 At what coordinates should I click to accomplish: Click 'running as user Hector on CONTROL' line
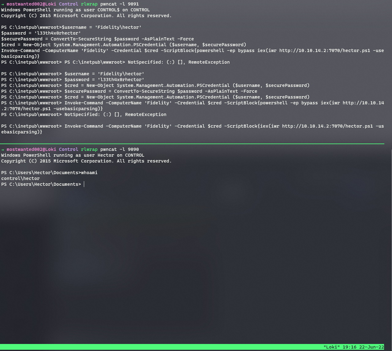point(73,155)
